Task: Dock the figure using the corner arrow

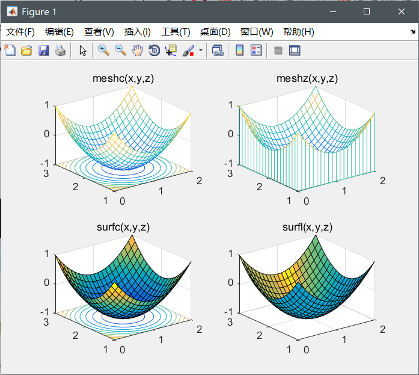Action: (x=412, y=32)
